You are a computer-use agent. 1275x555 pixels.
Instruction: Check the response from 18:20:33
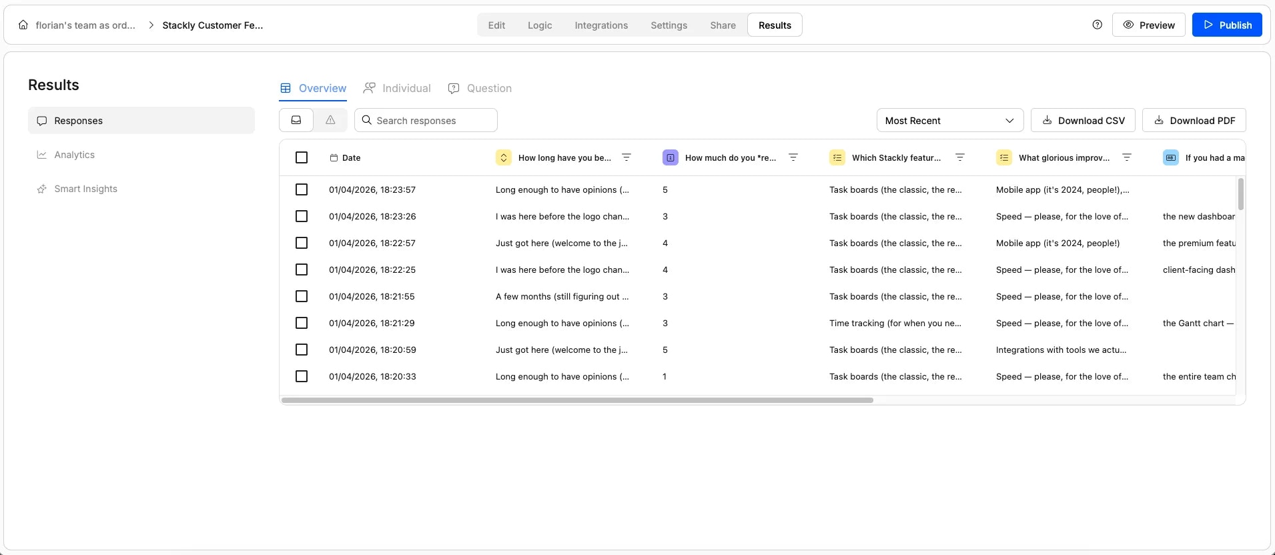(x=302, y=376)
